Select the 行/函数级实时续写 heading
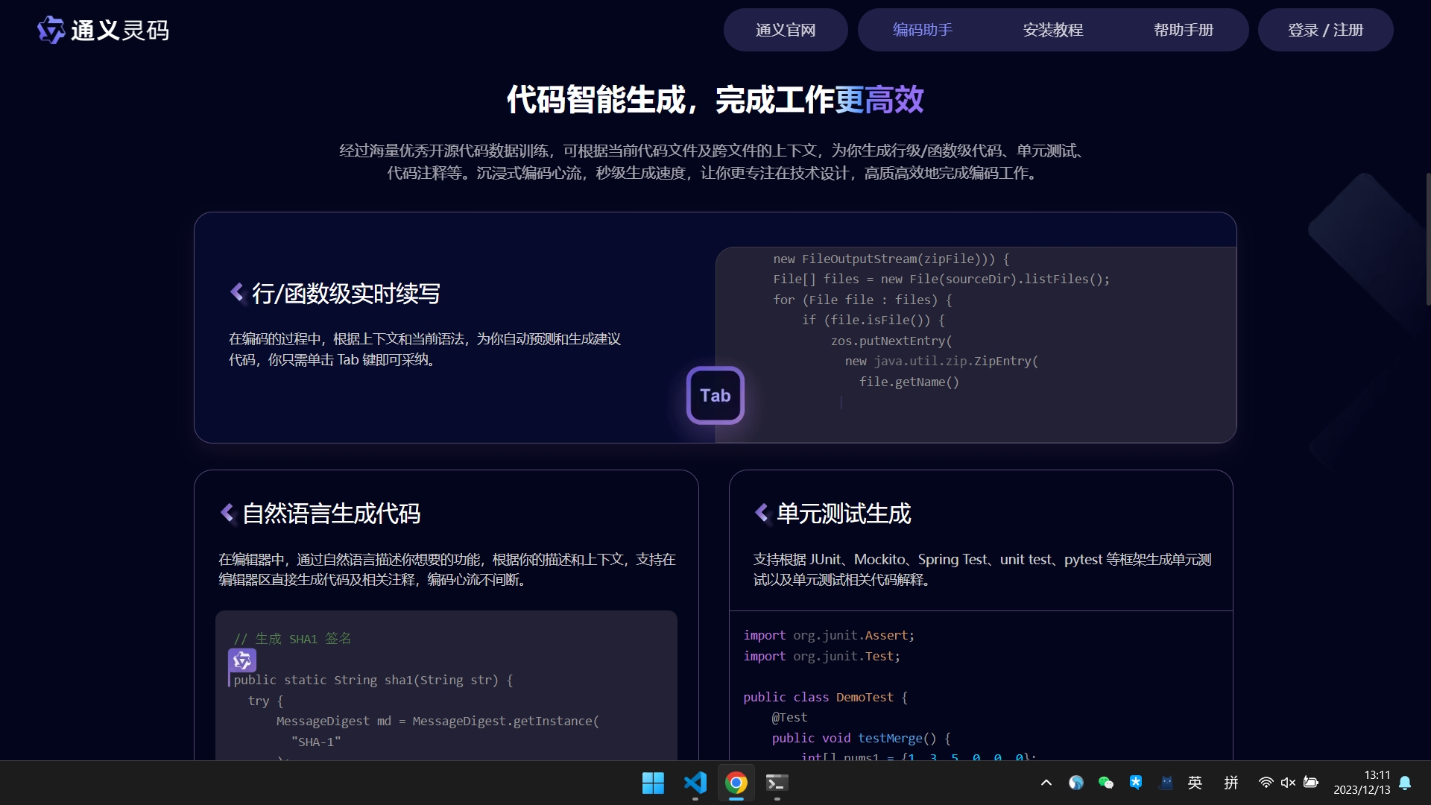The width and height of the screenshot is (1431, 805). [346, 293]
